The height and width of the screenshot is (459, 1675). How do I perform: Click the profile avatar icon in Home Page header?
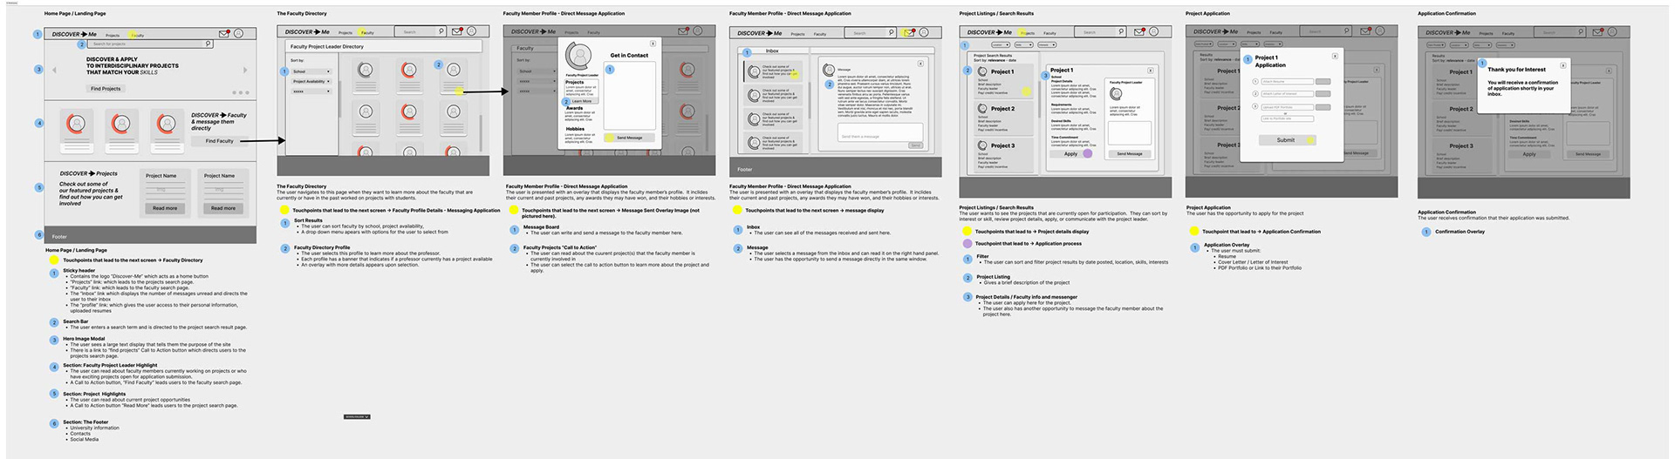click(x=238, y=33)
